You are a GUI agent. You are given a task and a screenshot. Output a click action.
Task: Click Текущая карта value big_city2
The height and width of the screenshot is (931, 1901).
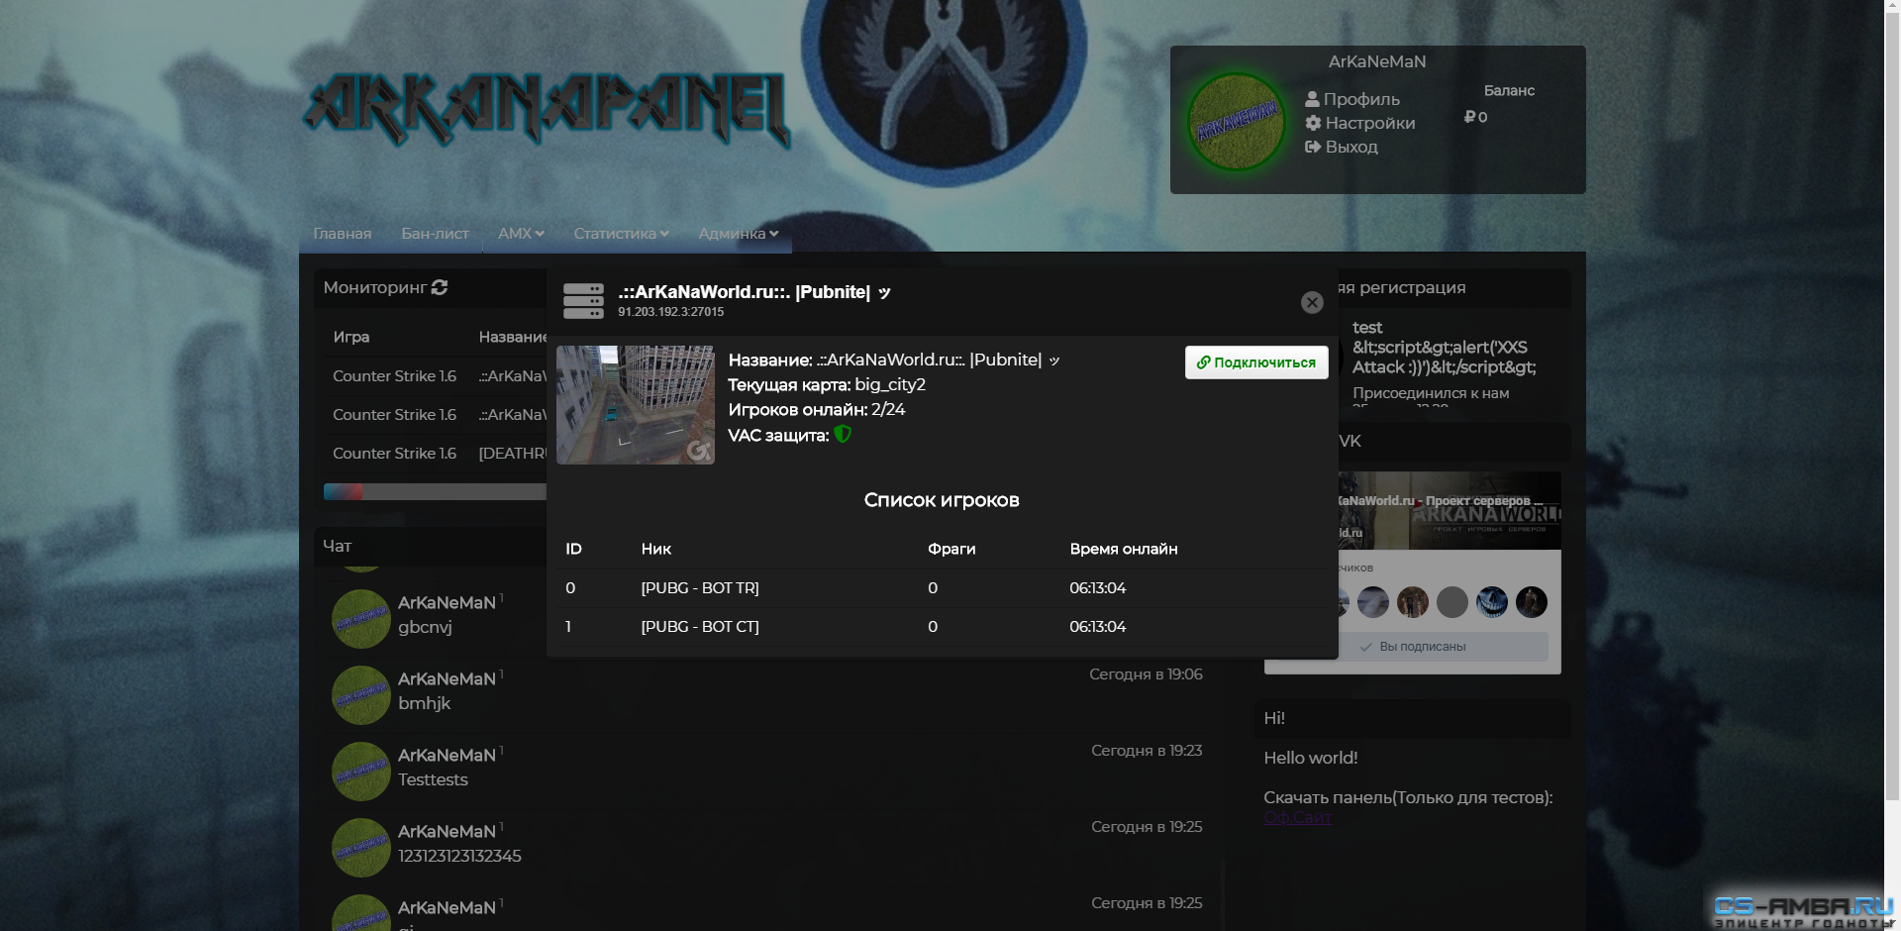click(x=890, y=385)
